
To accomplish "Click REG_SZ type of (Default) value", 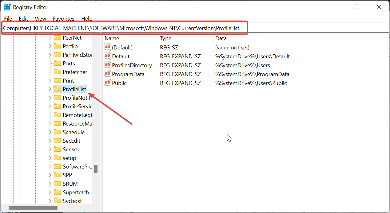I will 169,48.
